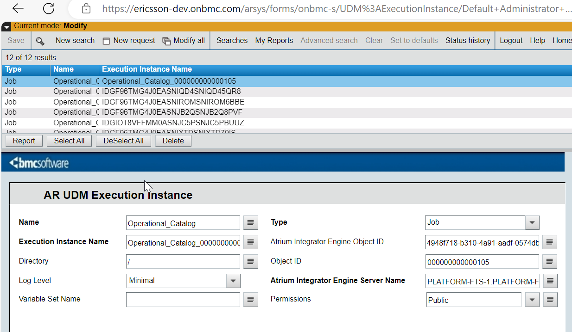The width and height of the screenshot is (572, 332).
Task: Click Set to defaults
Action: [414, 41]
